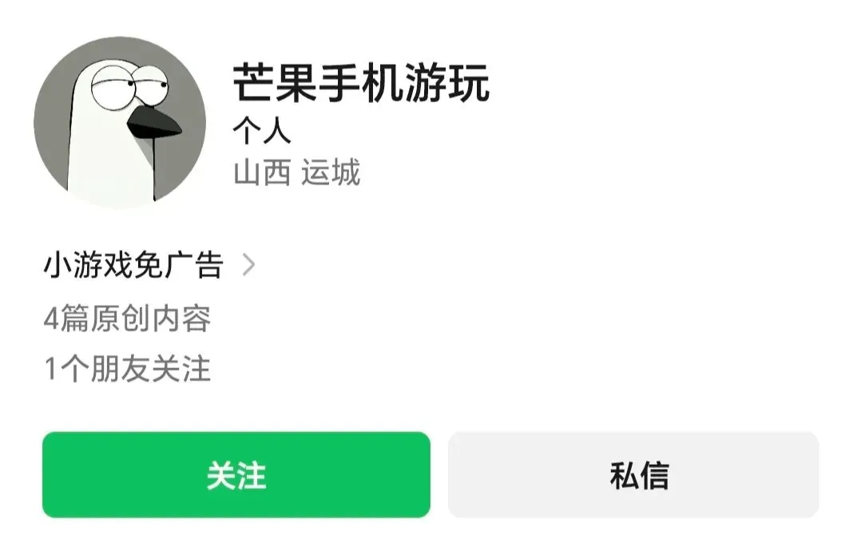The image size is (861, 547).
Task: Click the right arrow after 免广告
Action: (x=248, y=264)
